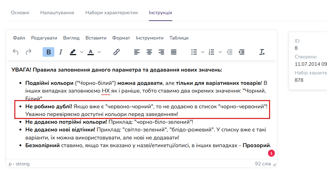Toggle the numbered list
327x178 pixels.
(x=212, y=52)
